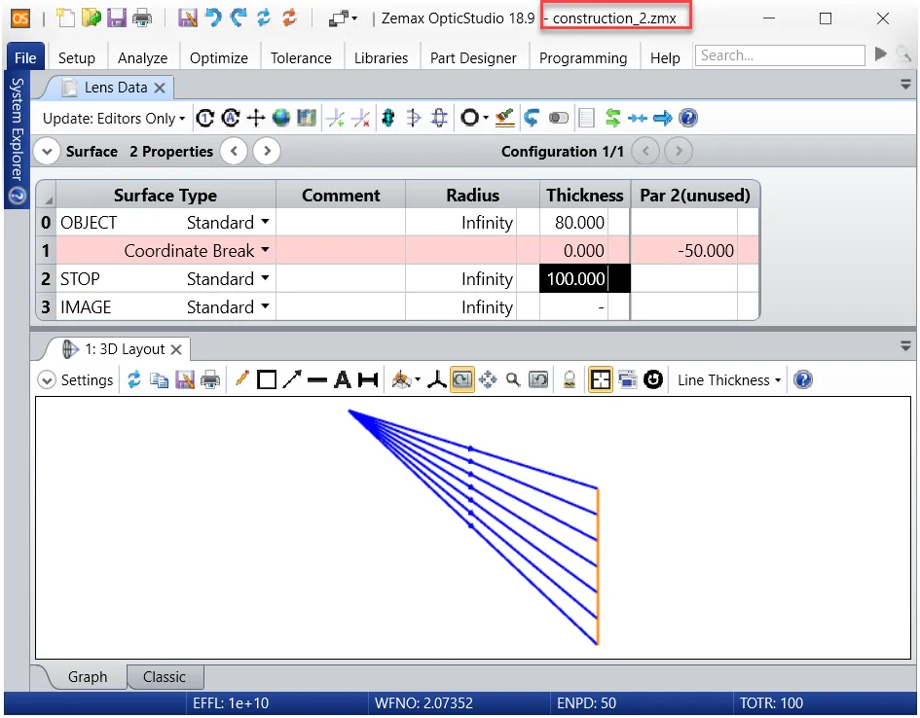The image size is (920, 718).
Task: Refresh the 3D Layout window
Action: pos(134,380)
